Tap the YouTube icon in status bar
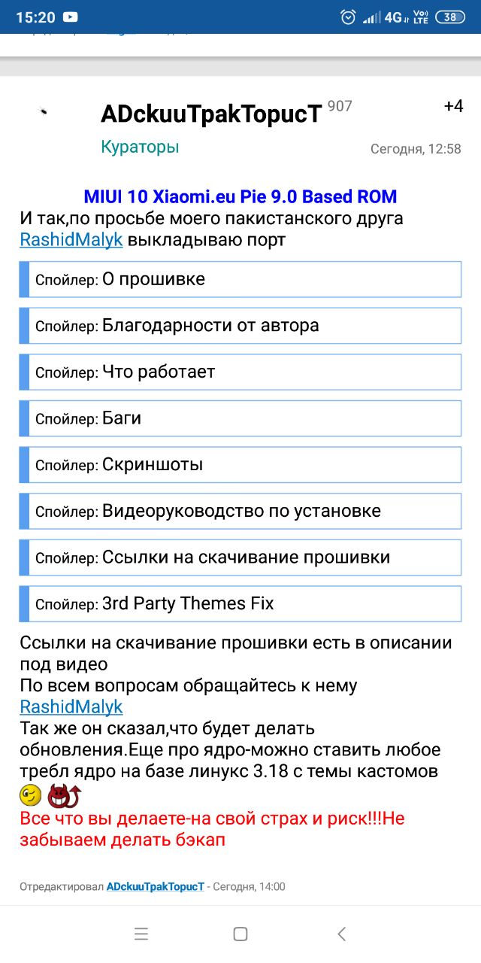 pyautogui.click(x=71, y=17)
